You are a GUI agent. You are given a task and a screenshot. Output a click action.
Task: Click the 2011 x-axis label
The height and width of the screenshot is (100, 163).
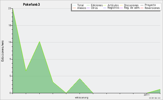pyautogui.click(x=147, y=95)
